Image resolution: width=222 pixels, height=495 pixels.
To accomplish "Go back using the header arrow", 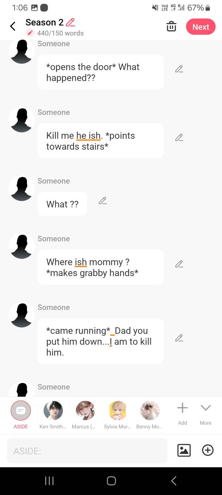I will (13, 26).
